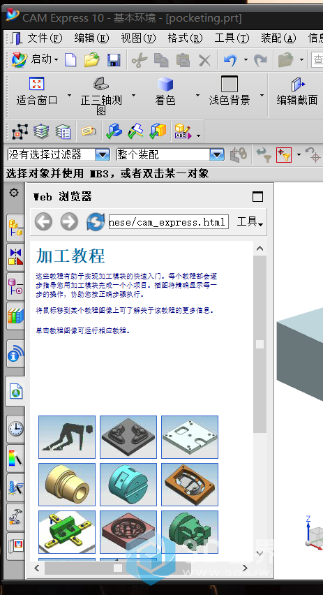The height and width of the screenshot is (595, 323).
Task: Open the 整个装配 selection scope combo box
Action: click(x=170, y=155)
